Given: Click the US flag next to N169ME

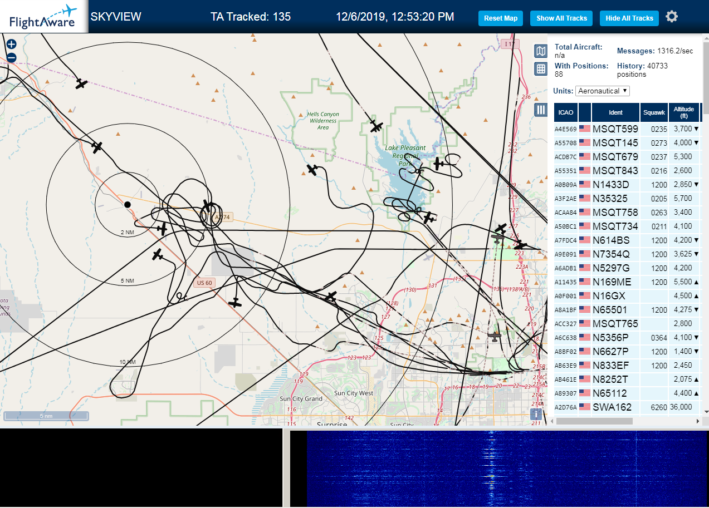Looking at the screenshot, I should pos(585,282).
